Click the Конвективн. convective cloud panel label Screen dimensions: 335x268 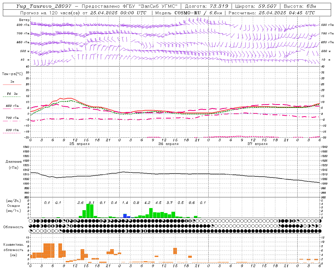click(x=14, y=245)
